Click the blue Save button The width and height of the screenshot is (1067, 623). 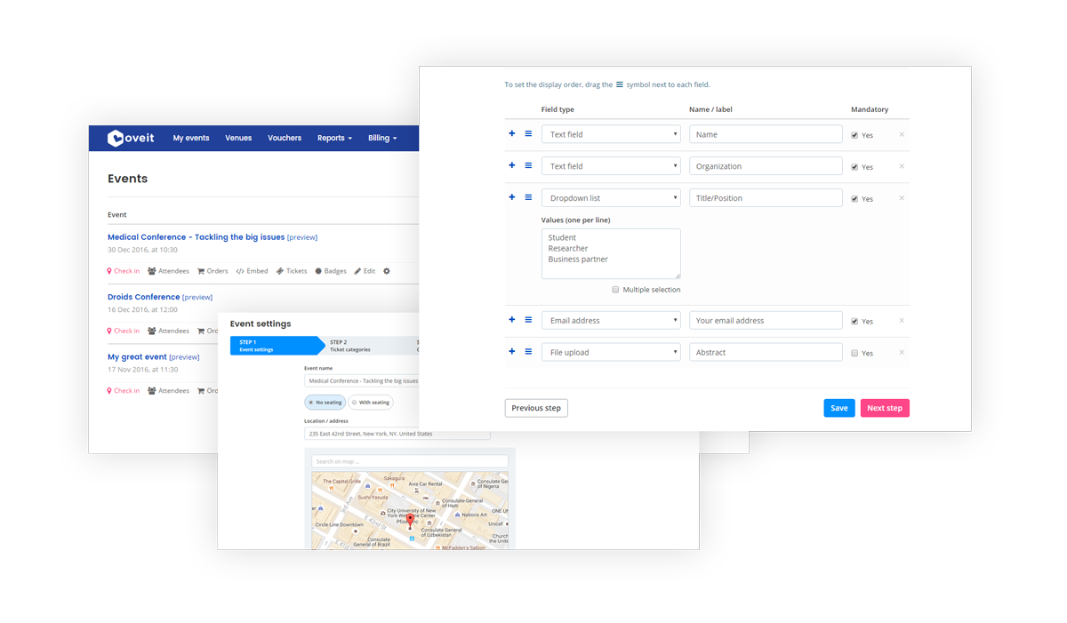point(839,408)
